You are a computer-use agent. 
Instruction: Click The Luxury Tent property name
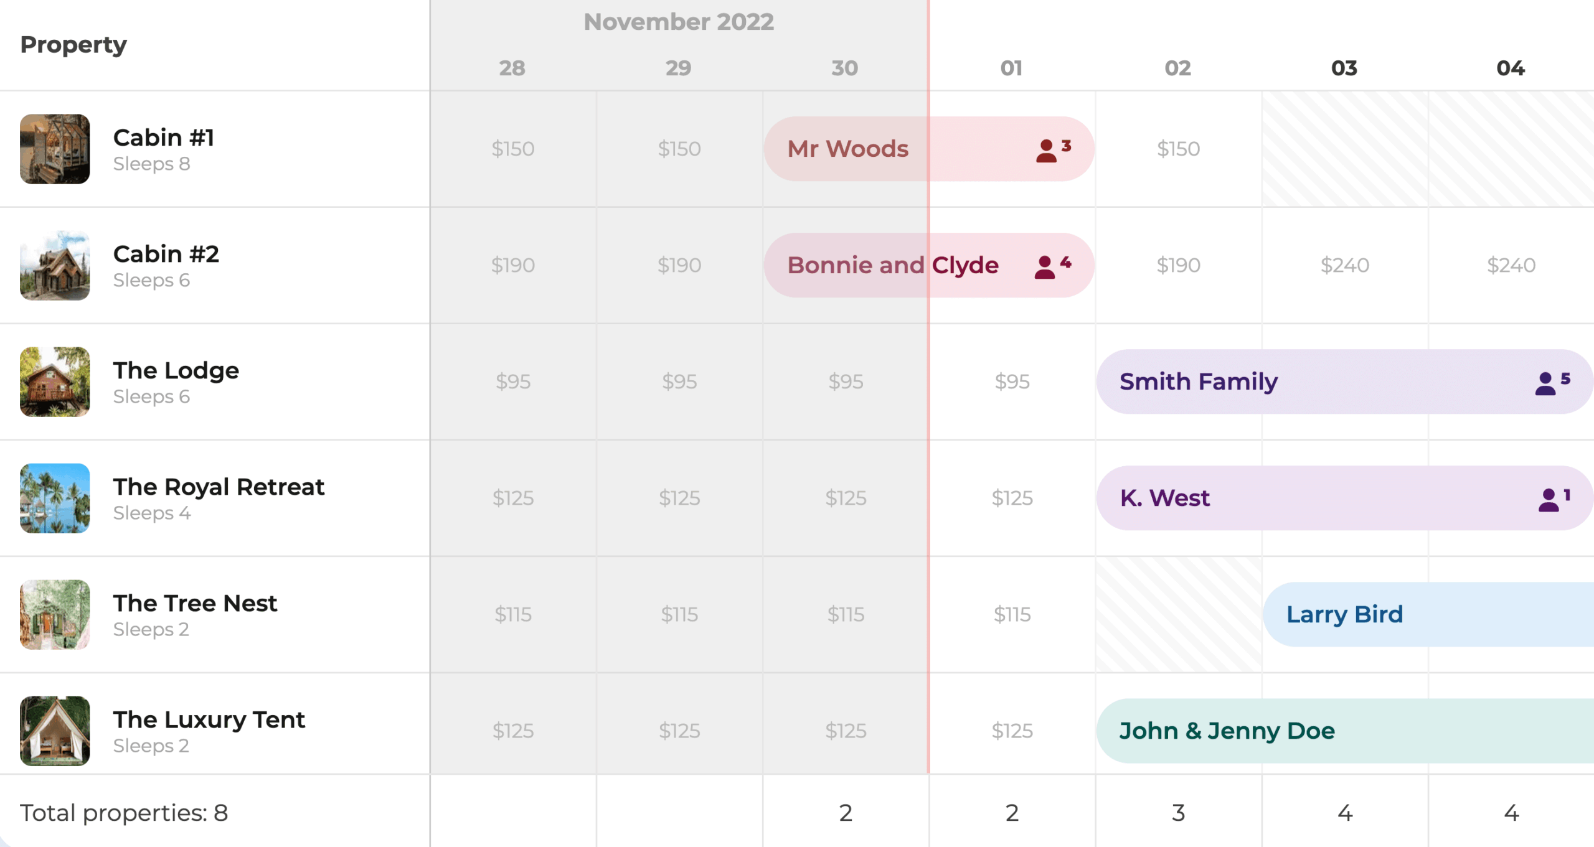coord(209,719)
